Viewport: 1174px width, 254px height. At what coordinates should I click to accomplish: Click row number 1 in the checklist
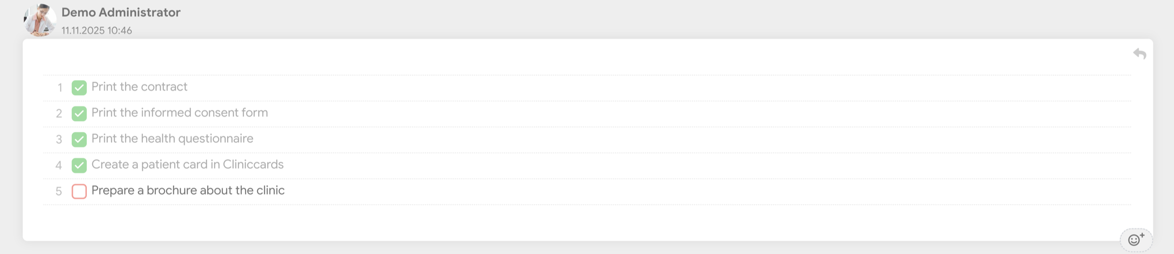click(59, 88)
